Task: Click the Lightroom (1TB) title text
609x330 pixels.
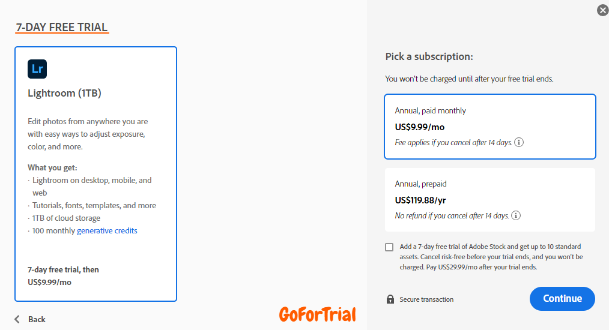Action: pyautogui.click(x=64, y=93)
